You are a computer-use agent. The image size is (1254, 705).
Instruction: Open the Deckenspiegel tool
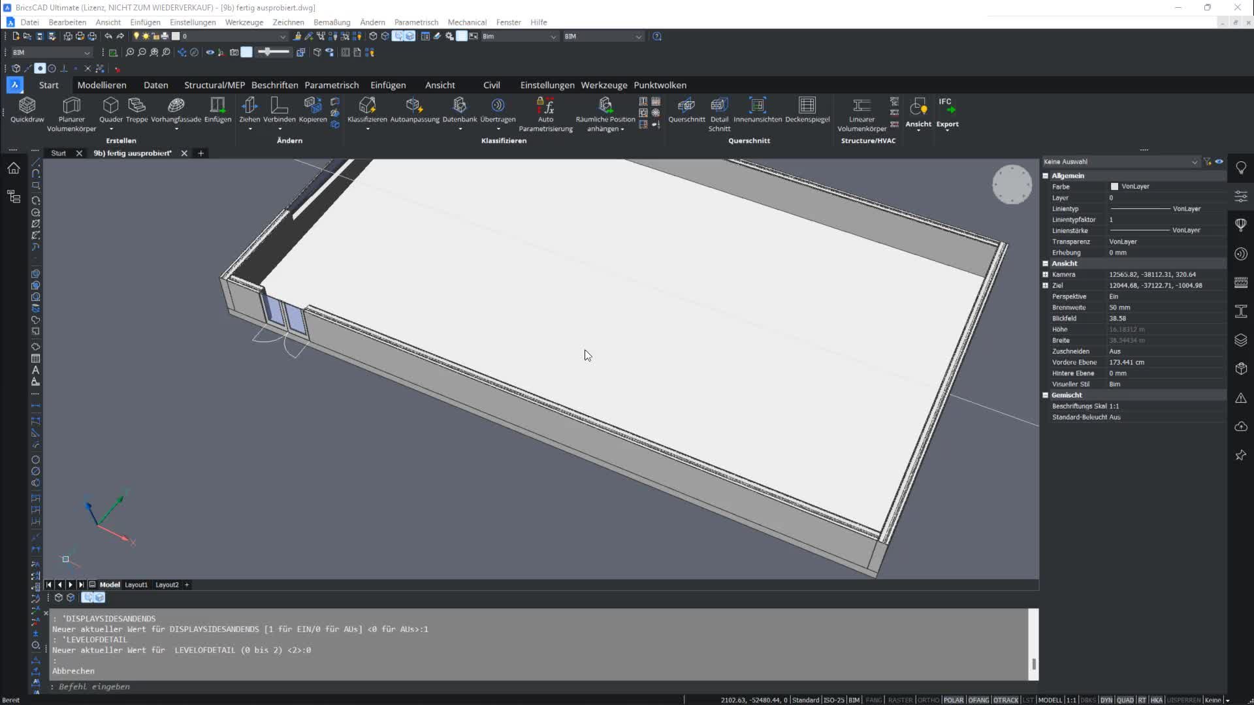click(807, 110)
